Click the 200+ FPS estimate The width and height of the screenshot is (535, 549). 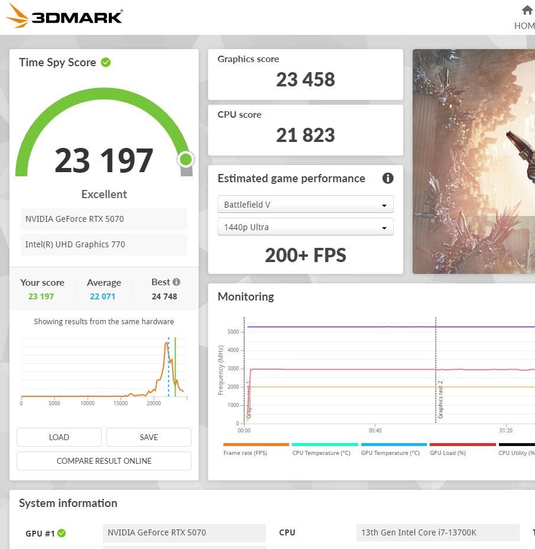(306, 255)
